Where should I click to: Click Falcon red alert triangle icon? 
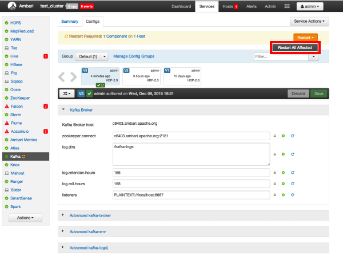[7, 107]
